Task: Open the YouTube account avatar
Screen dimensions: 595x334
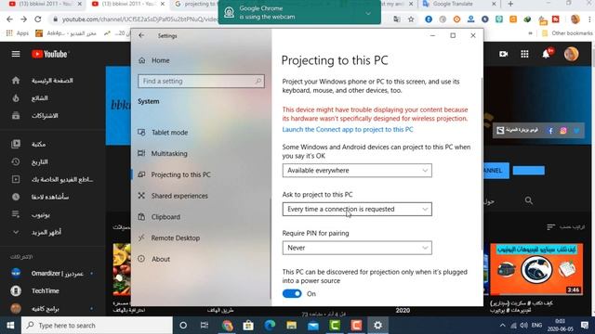Action: pos(571,54)
